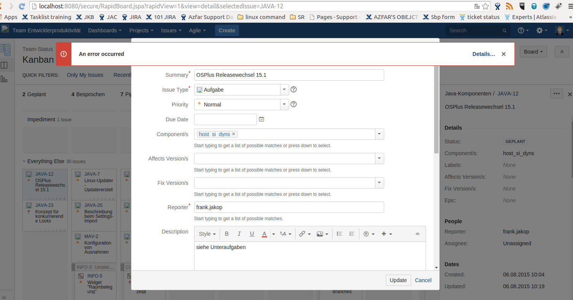Open error Details link

click(484, 54)
